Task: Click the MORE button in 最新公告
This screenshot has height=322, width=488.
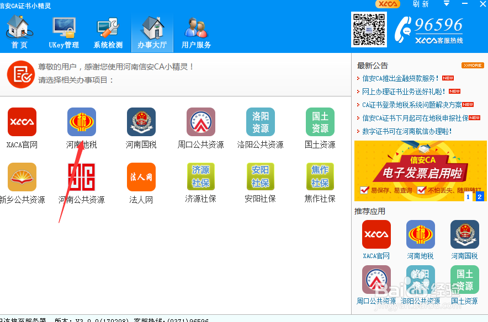Action: [473, 65]
